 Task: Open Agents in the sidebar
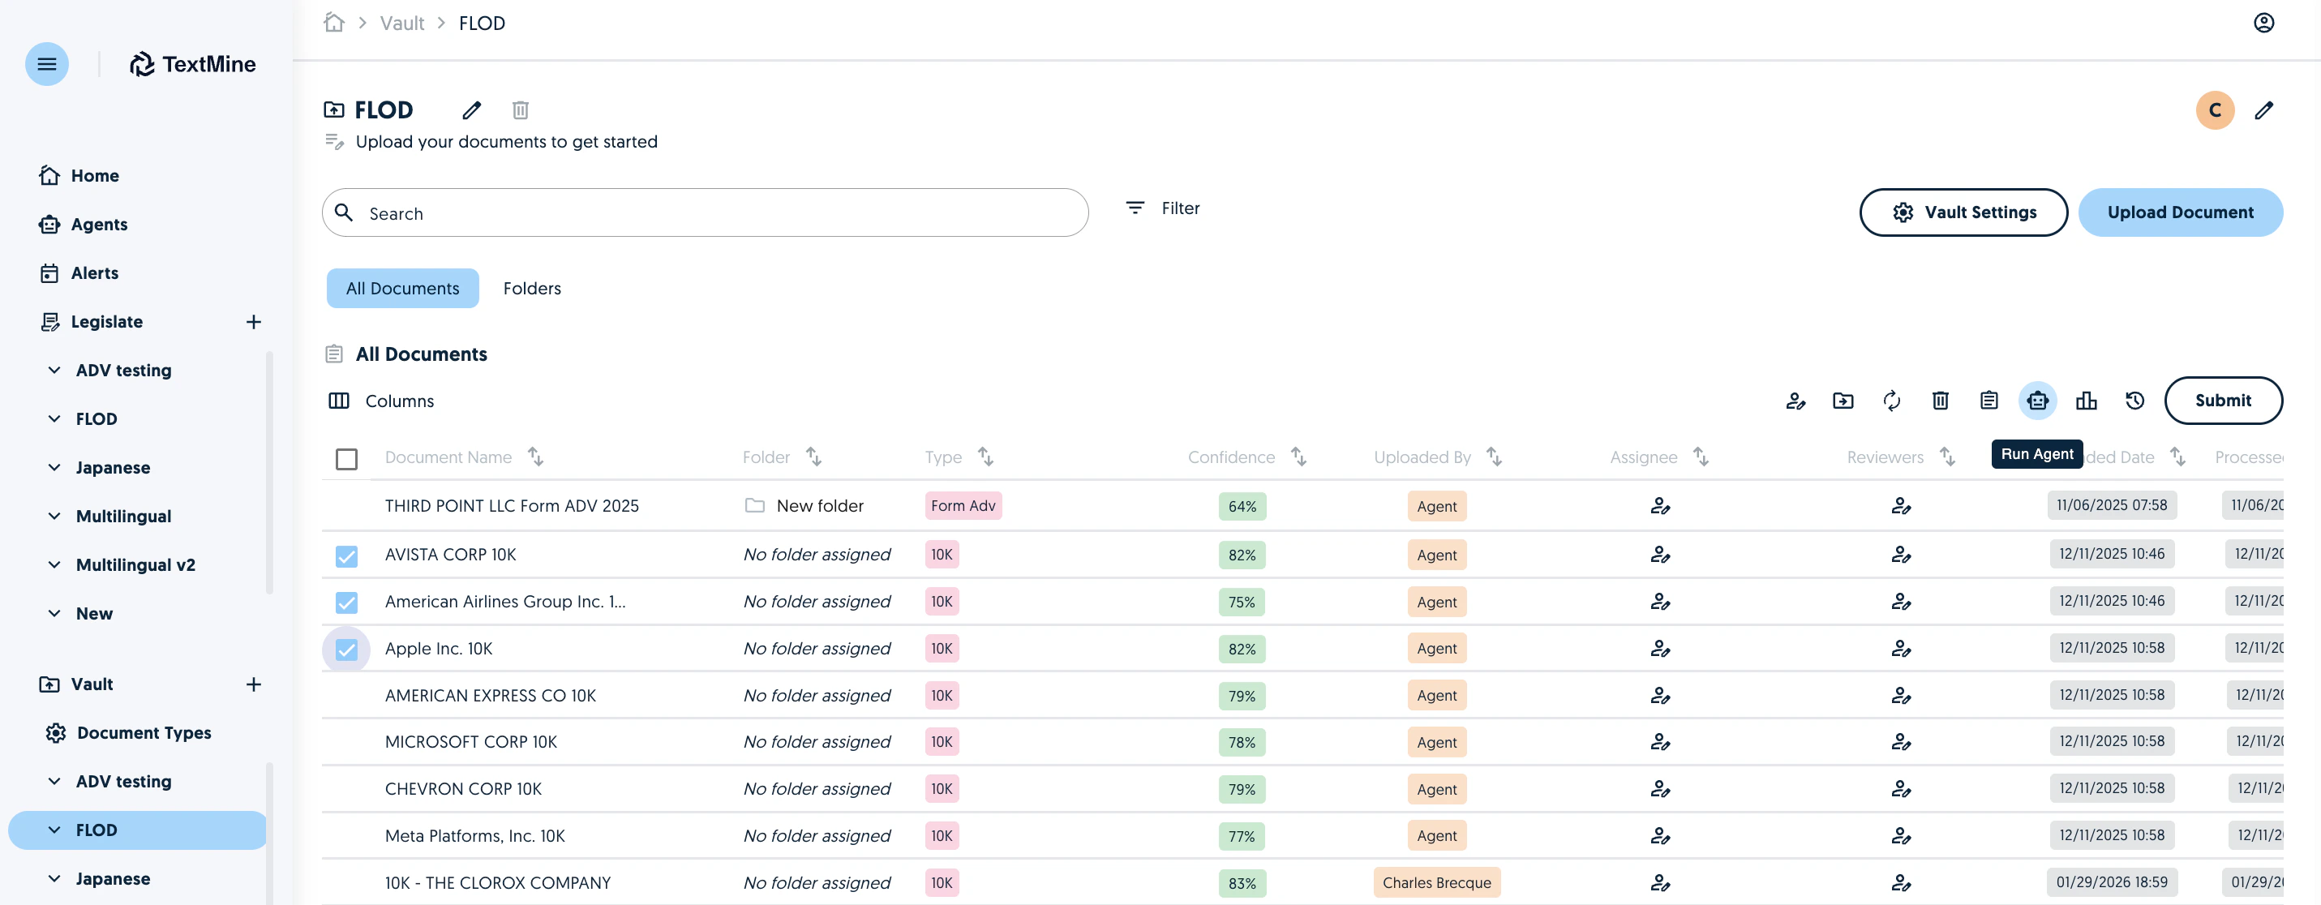[83, 224]
